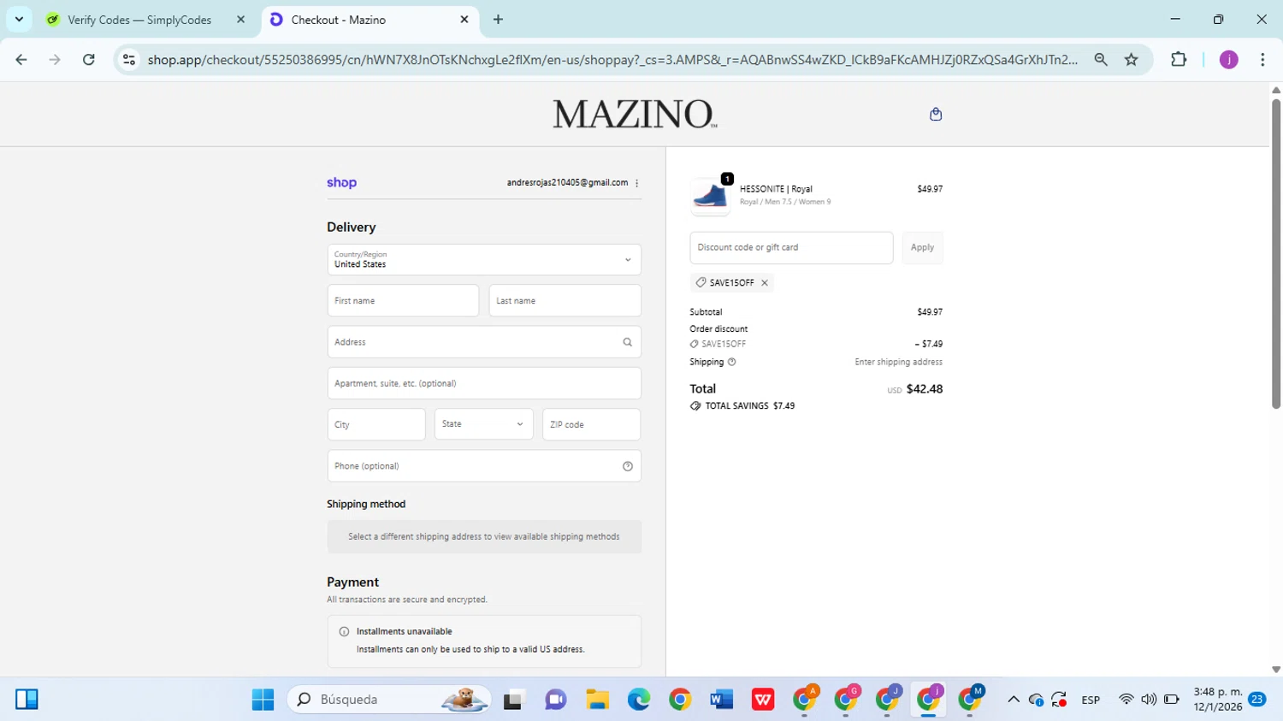Click the Apply discount button
Viewport: 1283px width, 721px height.
coord(922,248)
